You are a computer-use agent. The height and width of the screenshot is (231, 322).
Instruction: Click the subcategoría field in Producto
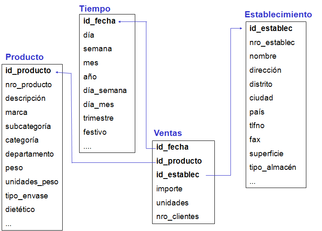[28, 126]
